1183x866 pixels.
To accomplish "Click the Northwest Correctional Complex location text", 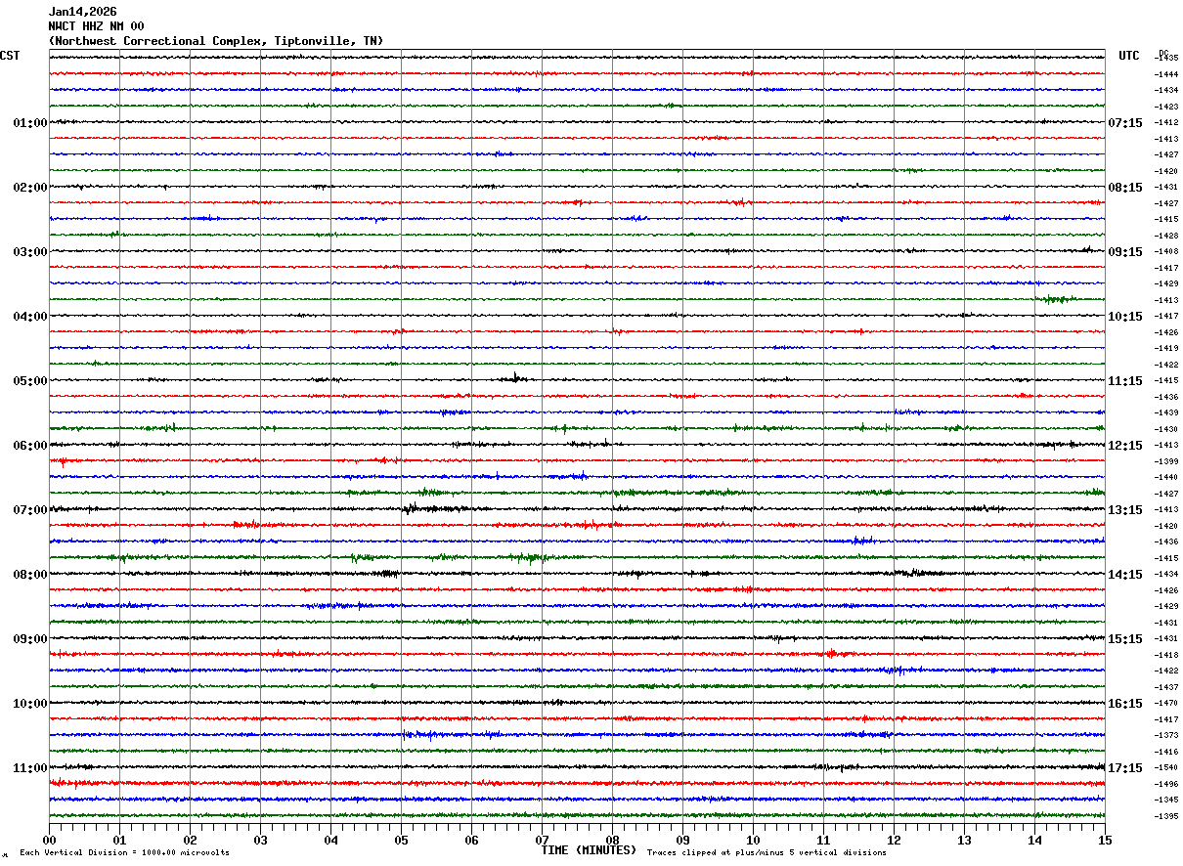I will pos(216,41).
